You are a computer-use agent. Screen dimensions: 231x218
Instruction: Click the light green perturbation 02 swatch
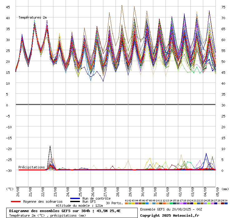[x=130, y=203]
